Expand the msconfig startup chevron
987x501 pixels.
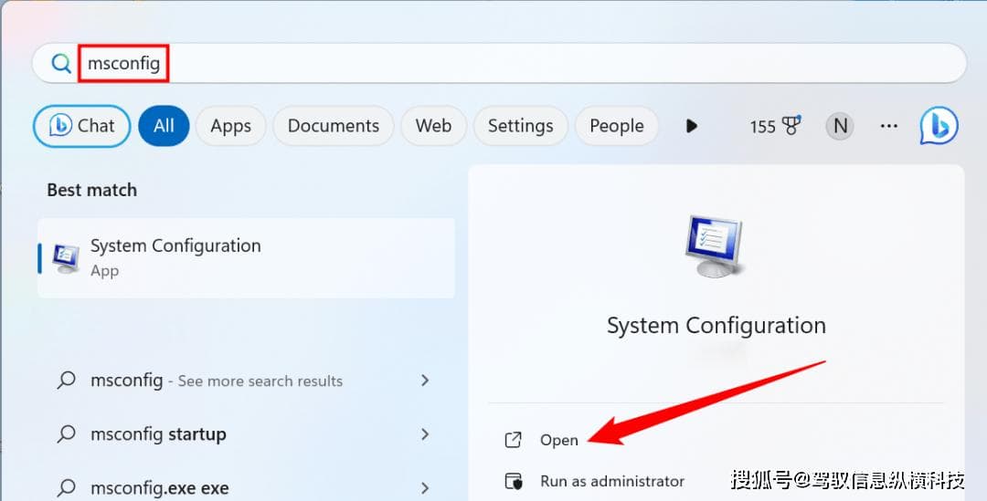coord(426,434)
